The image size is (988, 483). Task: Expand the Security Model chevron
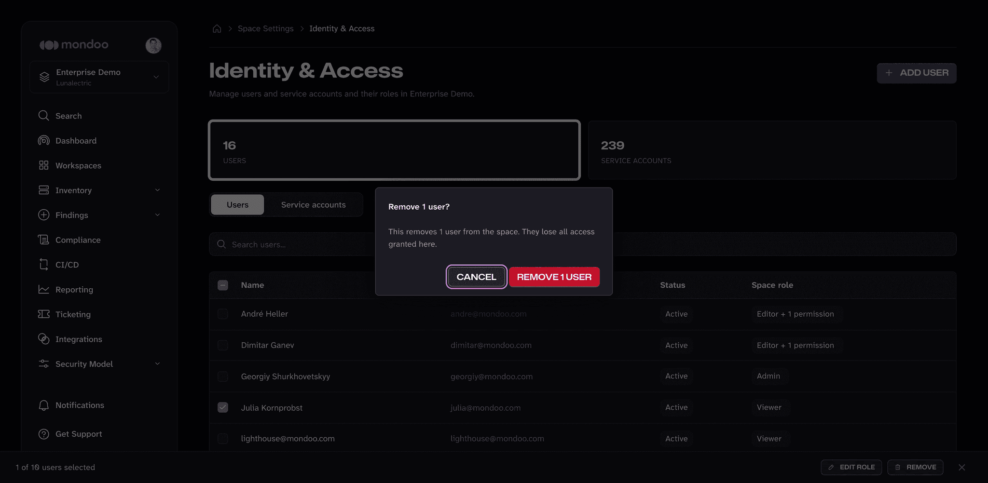157,364
